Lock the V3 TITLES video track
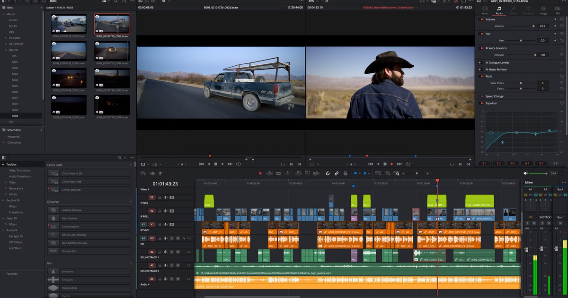568x298 pixels. 160,197
